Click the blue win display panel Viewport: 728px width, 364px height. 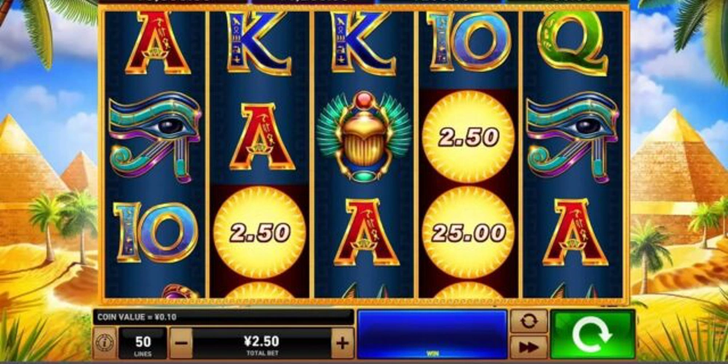(432, 334)
